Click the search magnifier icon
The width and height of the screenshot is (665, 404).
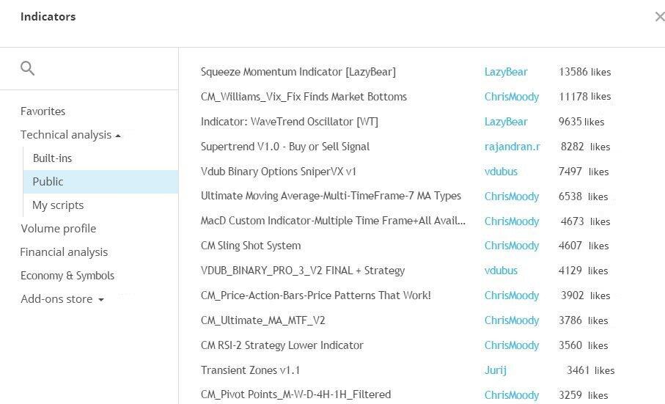click(28, 69)
